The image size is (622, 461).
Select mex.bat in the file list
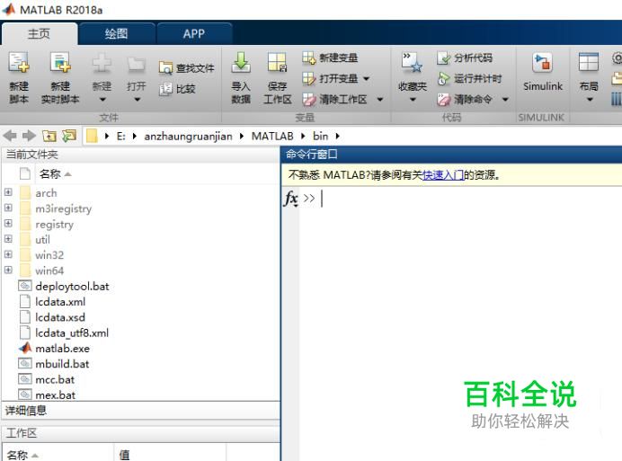click(55, 395)
